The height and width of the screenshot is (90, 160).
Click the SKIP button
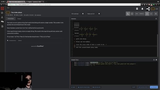(73, 87)
